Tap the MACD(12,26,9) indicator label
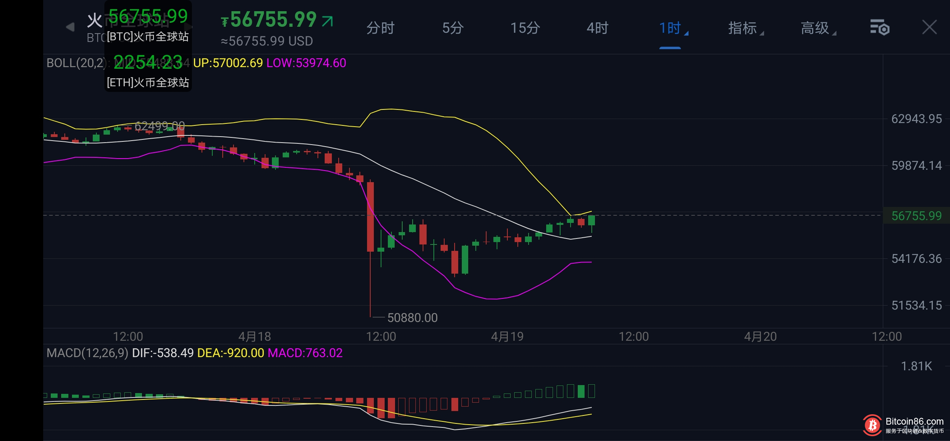Screen dimensions: 950x441 [87, 353]
